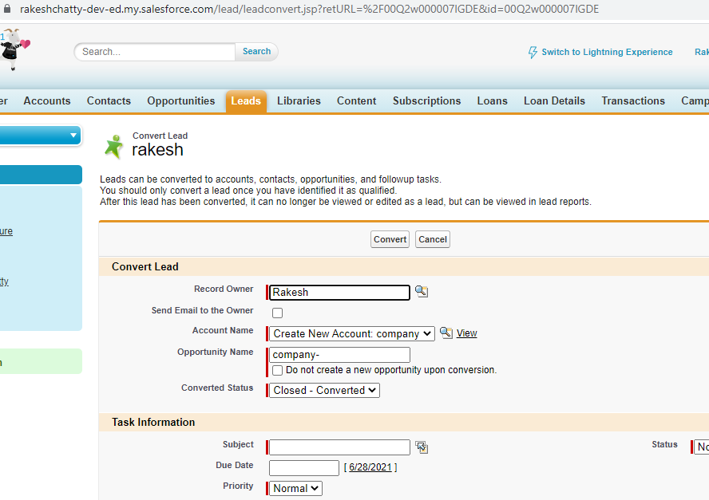The width and height of the screenshot is (709, 500).
Task: Expand the blue sidebar dropdown arrow
Action: click(73, 136)
